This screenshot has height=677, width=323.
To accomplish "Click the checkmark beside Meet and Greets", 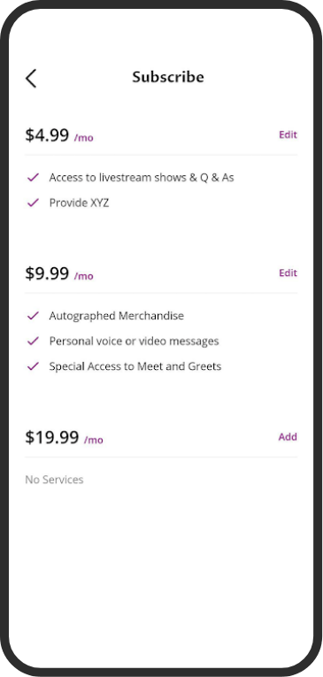I will (33, 366).
